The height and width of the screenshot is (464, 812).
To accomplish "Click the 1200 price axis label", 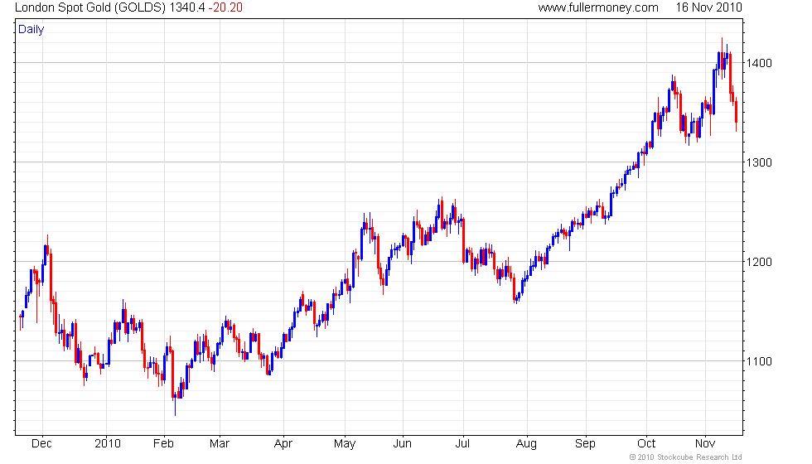I will 759,262.
